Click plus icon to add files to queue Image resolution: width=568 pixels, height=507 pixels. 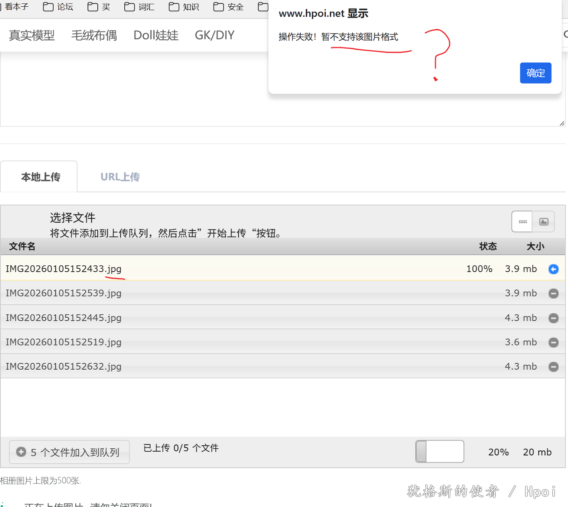pyautogui.click(x=21, y=452)
